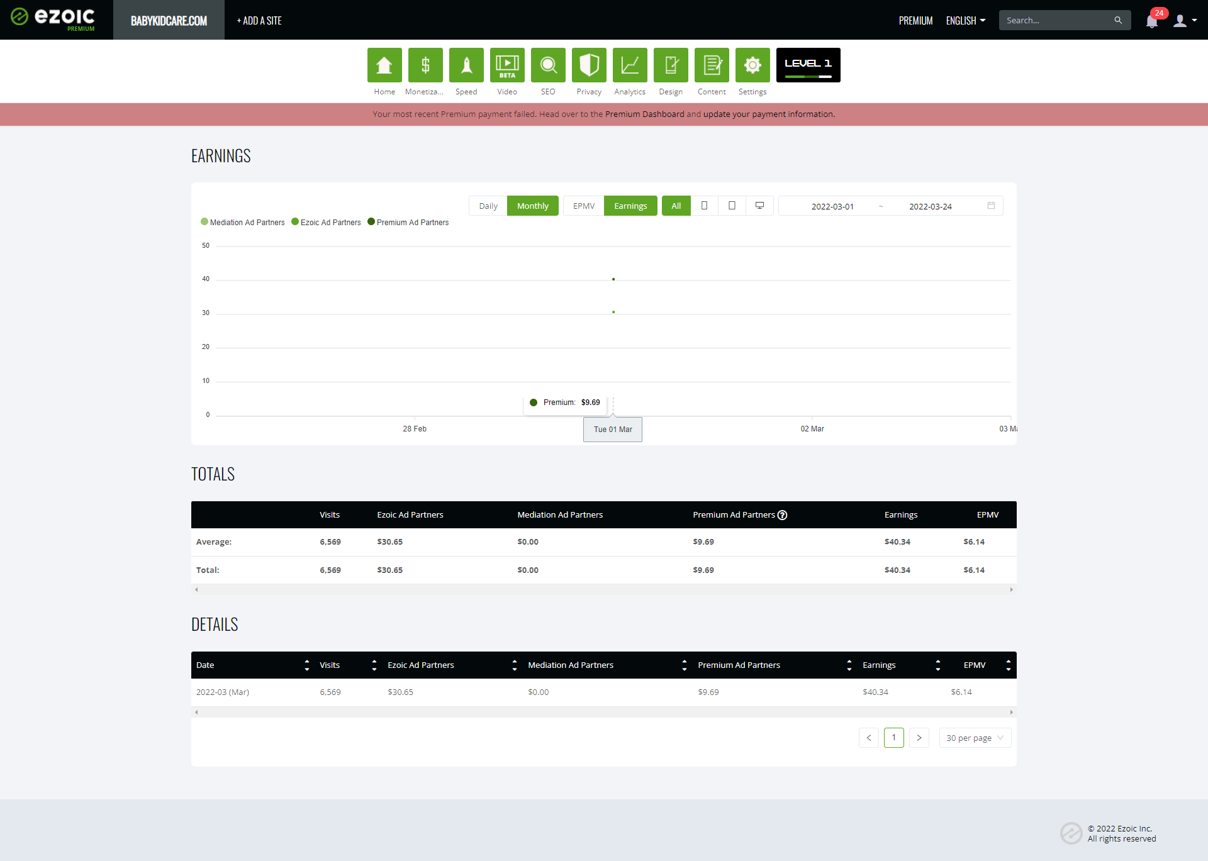Open the Settings gear icon
1208x861 pixels.
[x=752, y=65]
